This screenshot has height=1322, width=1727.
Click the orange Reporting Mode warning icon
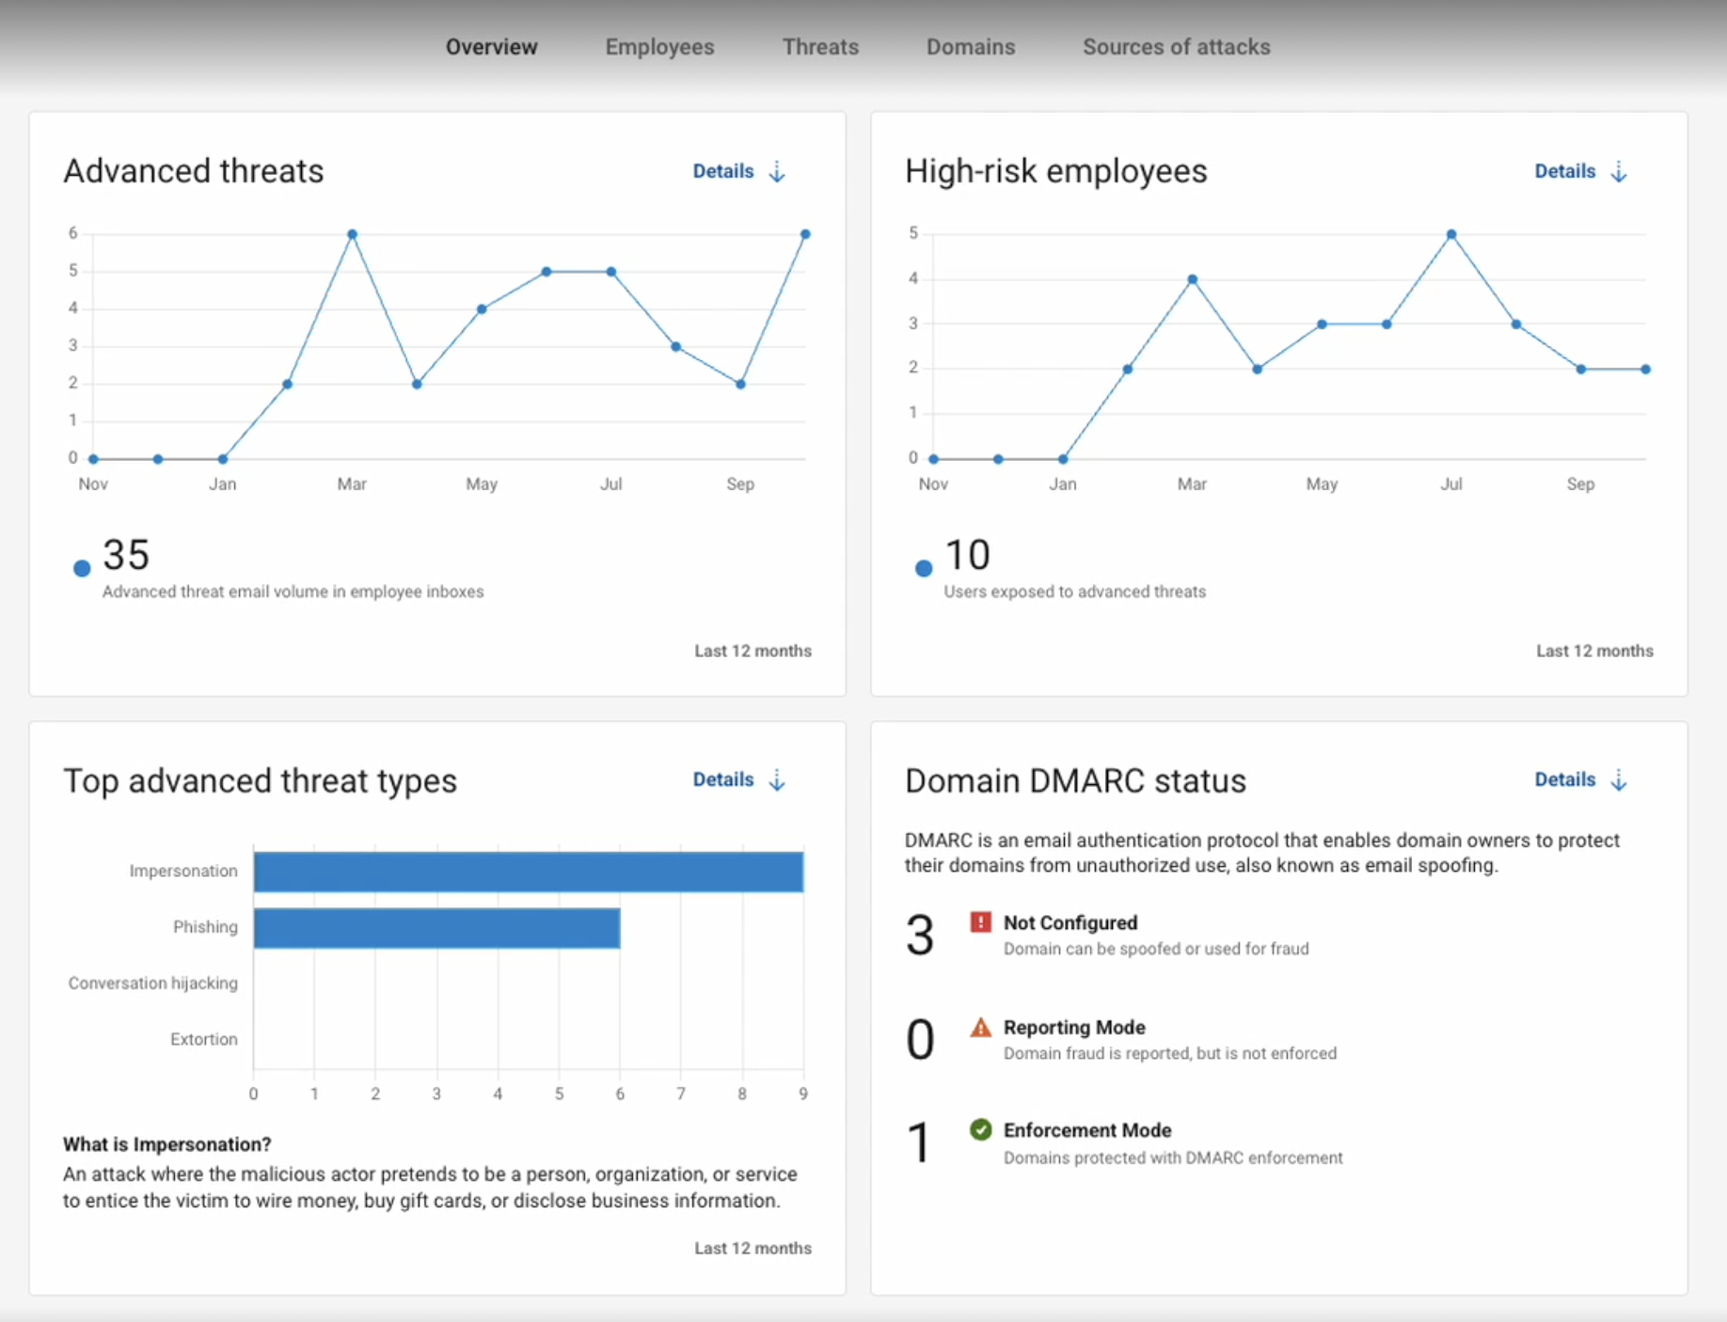click(981, 1028)
